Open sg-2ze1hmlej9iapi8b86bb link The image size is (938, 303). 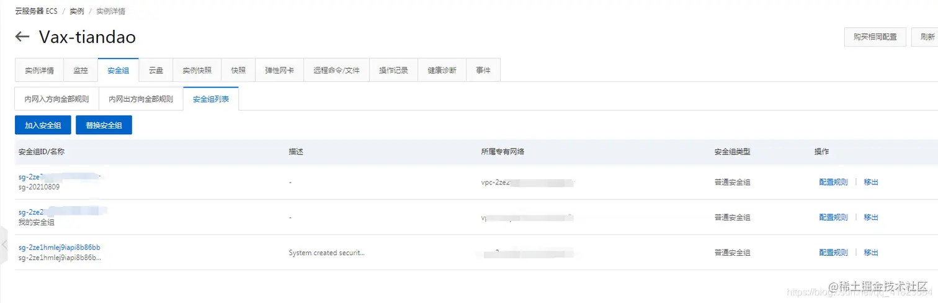60,247
